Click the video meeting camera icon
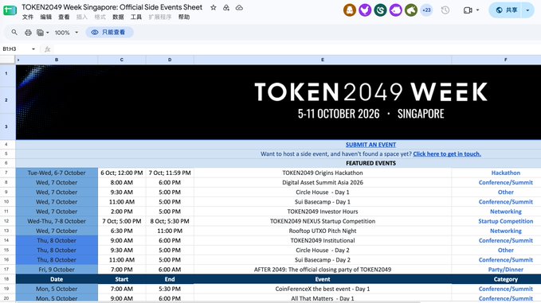The width and height of the screenshot is (541, 303). point(468,10)
